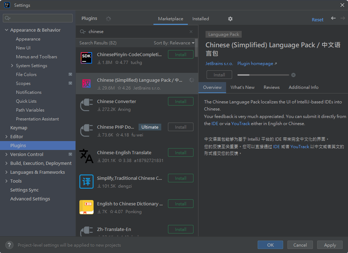Click the Plugins header loading spinner
Viewport: 348px width, 253px height.
click(x=108, y=19)
